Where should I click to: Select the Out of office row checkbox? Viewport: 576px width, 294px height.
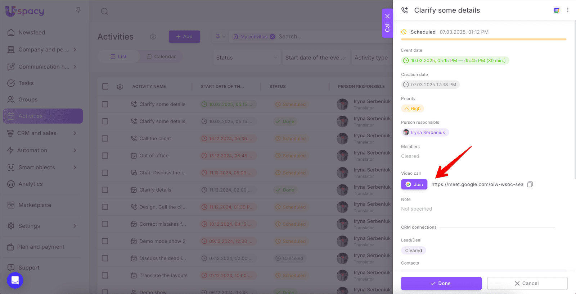click(105, 156)
